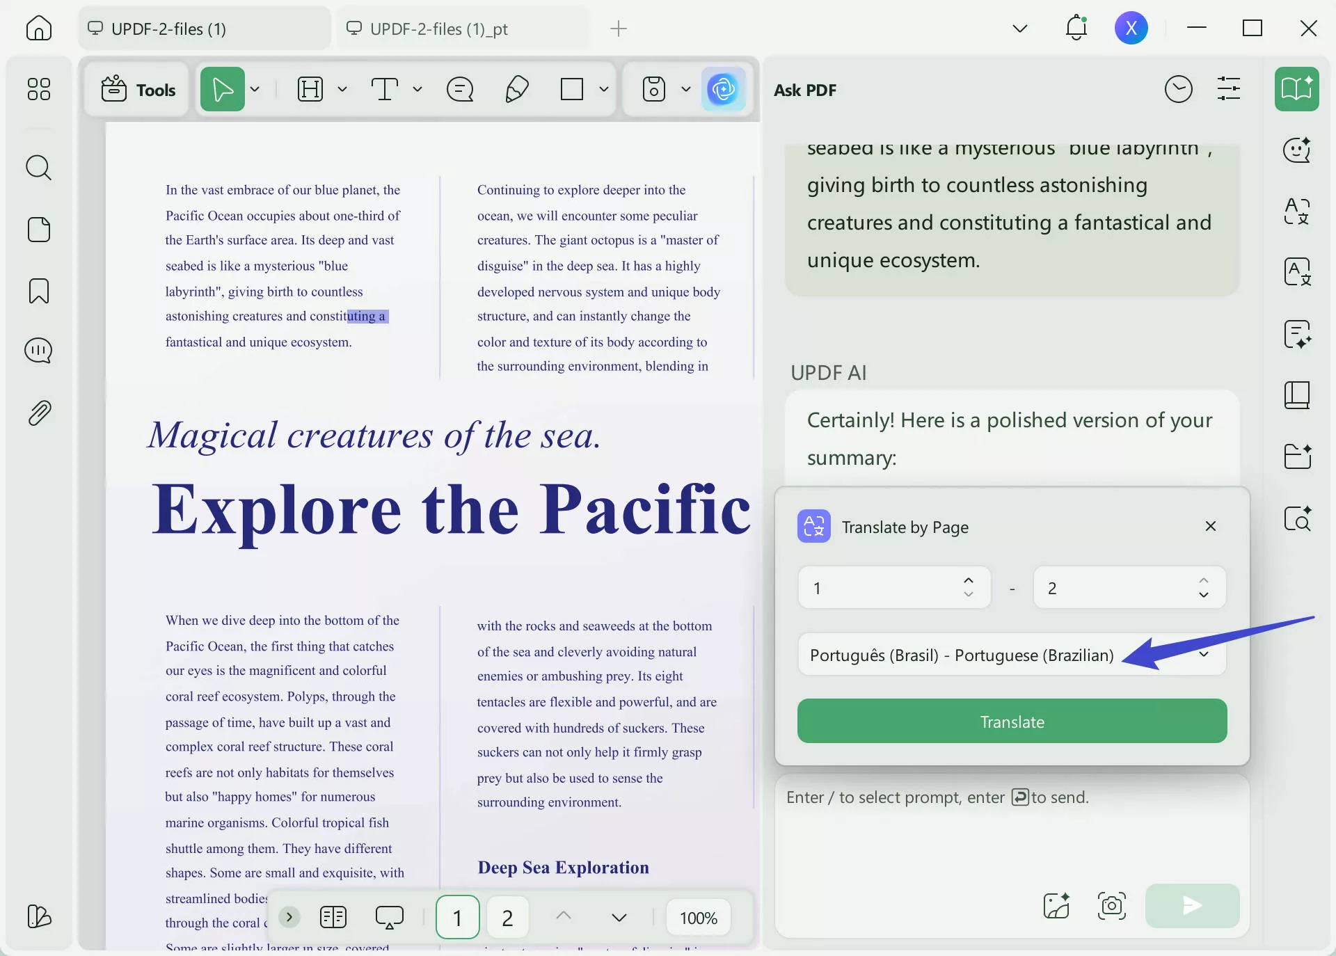Select the Text tool in the toolbar
Image resolution: width=1336 pixels, height=956 pixels.
(385, 89)
